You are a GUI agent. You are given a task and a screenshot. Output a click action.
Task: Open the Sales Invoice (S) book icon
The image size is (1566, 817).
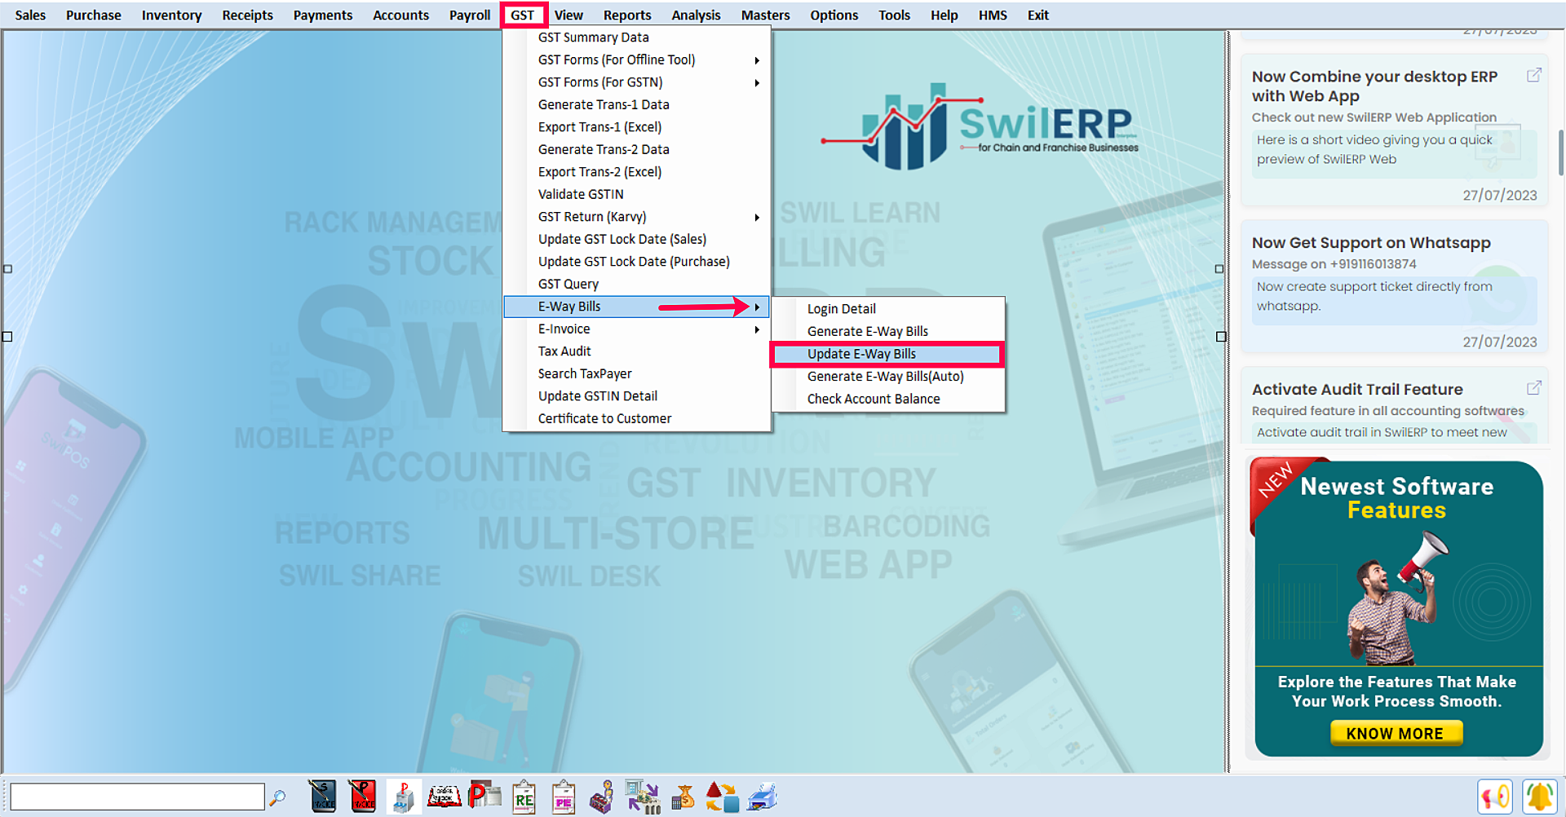[x=323, y=797]
